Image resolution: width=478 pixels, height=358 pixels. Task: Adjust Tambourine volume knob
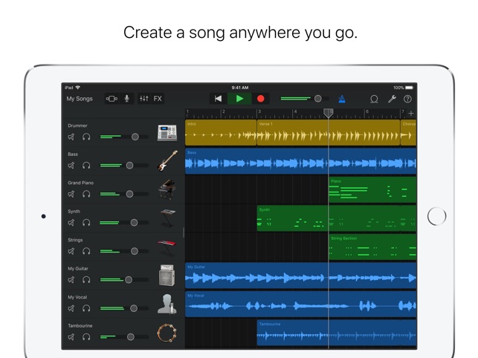(x=131, y=336)
